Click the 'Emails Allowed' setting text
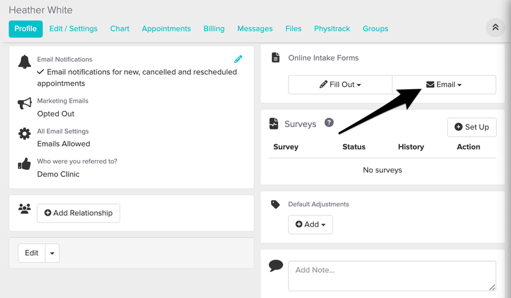Image resolution: width=511 pixels, height=298 pixels. pyautogui.click(x=64, y=144)
